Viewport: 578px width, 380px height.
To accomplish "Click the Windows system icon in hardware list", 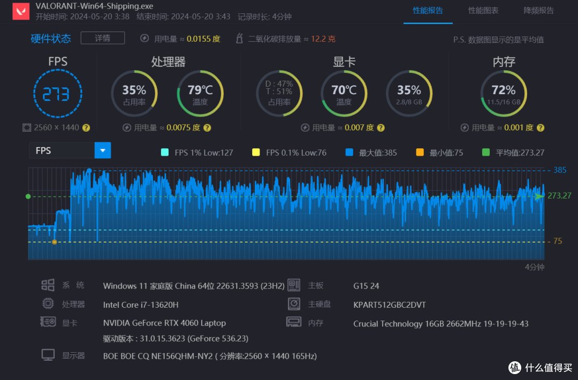I will 48,285.
